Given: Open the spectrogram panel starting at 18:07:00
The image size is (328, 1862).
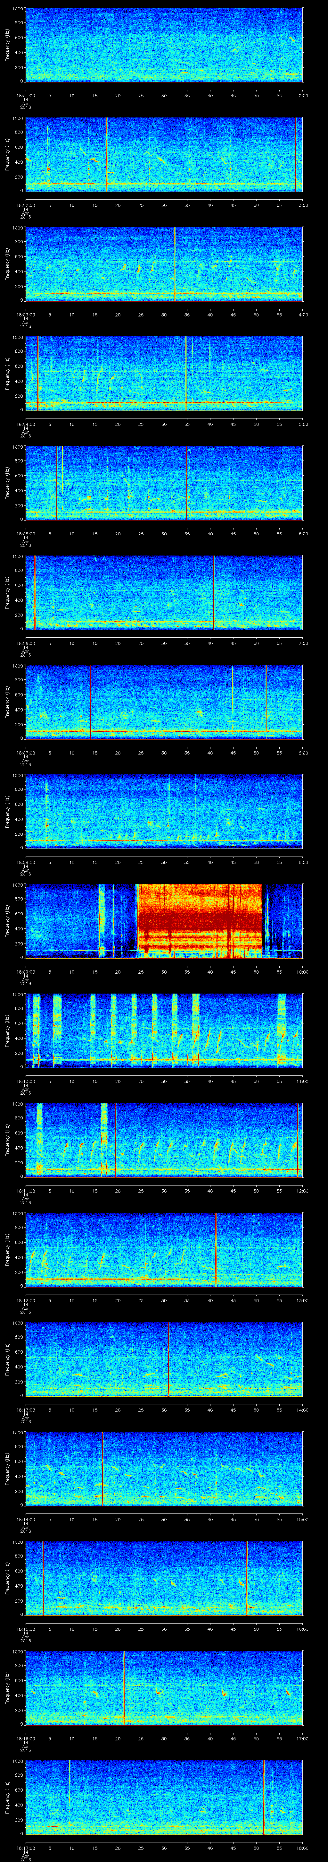Looking at the screenshot, I should pyautogui.click(x=164, y=702).
